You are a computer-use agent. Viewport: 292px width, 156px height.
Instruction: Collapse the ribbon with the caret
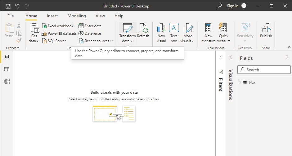pyautogui.click(x=289, y=47)
